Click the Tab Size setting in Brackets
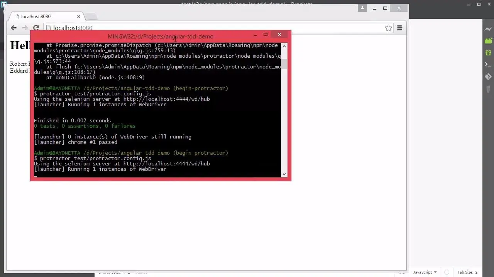This screenshot has height=277, width=494. (467, 272)
